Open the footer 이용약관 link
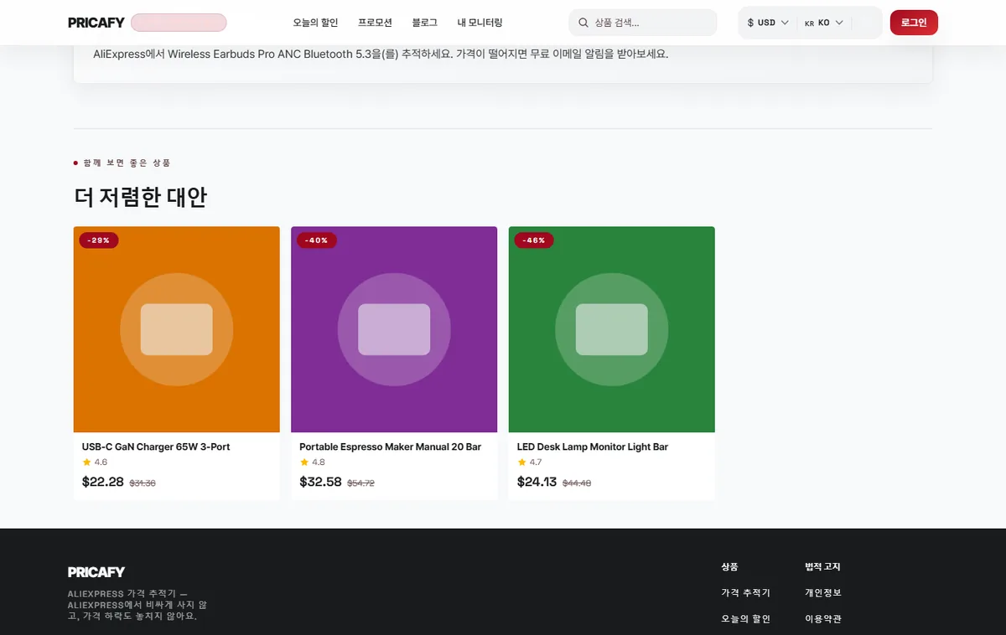Screen dimensions: 1006x635 (822, 619)
